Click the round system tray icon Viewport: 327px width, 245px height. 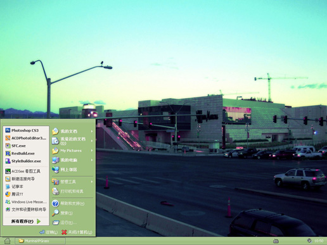[309, 241]
